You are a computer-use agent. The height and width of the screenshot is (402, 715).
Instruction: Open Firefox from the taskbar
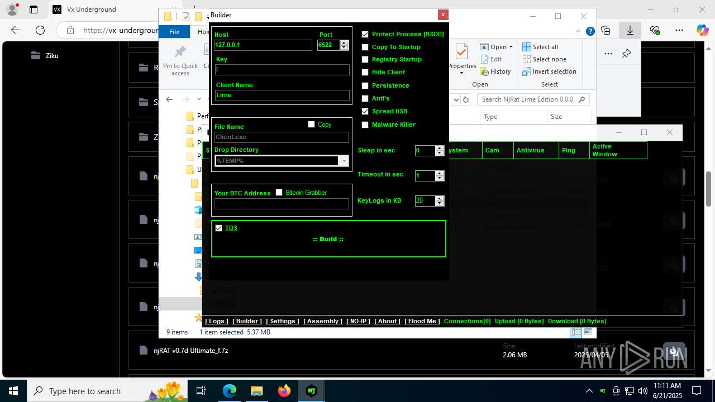tap(284, 391)
